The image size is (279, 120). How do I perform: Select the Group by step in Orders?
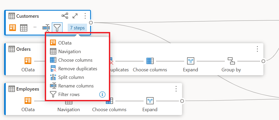pyautogui.click(x=231, y=61)
